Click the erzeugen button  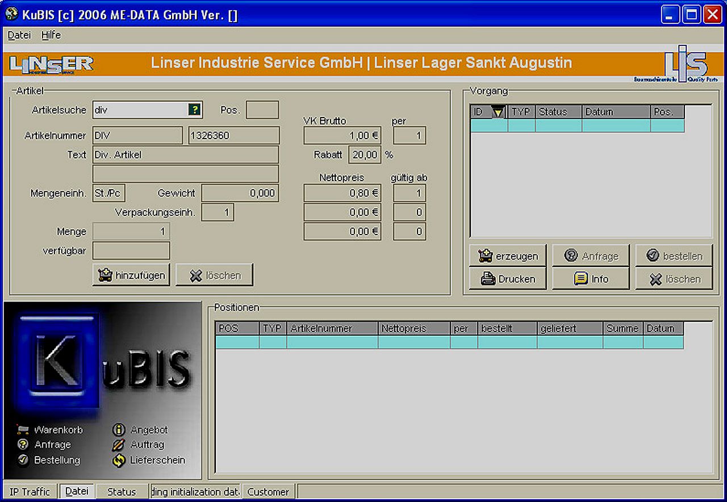[508, 256]
